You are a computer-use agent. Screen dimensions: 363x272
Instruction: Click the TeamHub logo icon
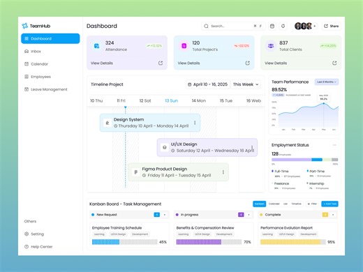pos(25,26)
